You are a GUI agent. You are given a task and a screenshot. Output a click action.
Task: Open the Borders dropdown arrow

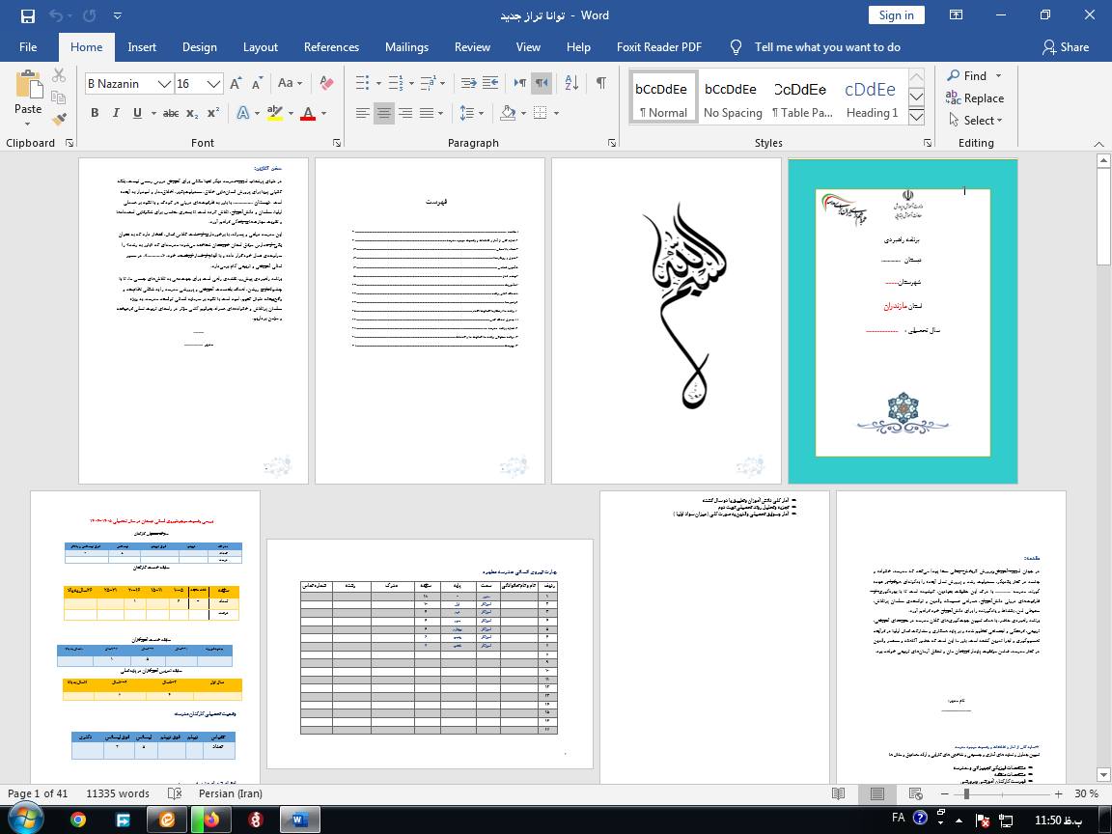[556, 113]
